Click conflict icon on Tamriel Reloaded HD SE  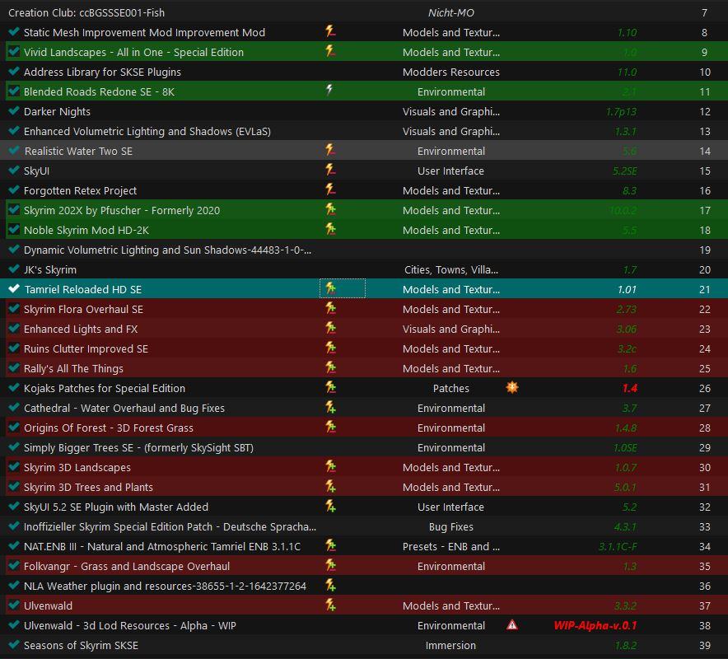click(330, 288)
